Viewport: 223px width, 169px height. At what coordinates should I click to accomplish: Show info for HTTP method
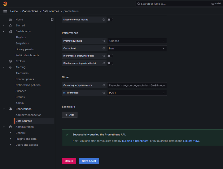104,93
